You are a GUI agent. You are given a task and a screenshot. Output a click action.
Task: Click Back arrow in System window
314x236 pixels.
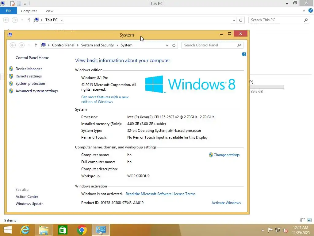[13, 45]
